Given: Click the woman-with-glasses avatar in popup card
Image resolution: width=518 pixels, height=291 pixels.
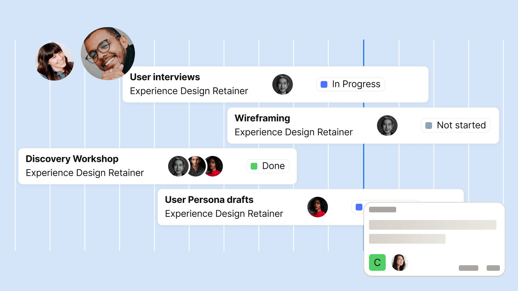Looking at the screenshot, I should 400,262.
